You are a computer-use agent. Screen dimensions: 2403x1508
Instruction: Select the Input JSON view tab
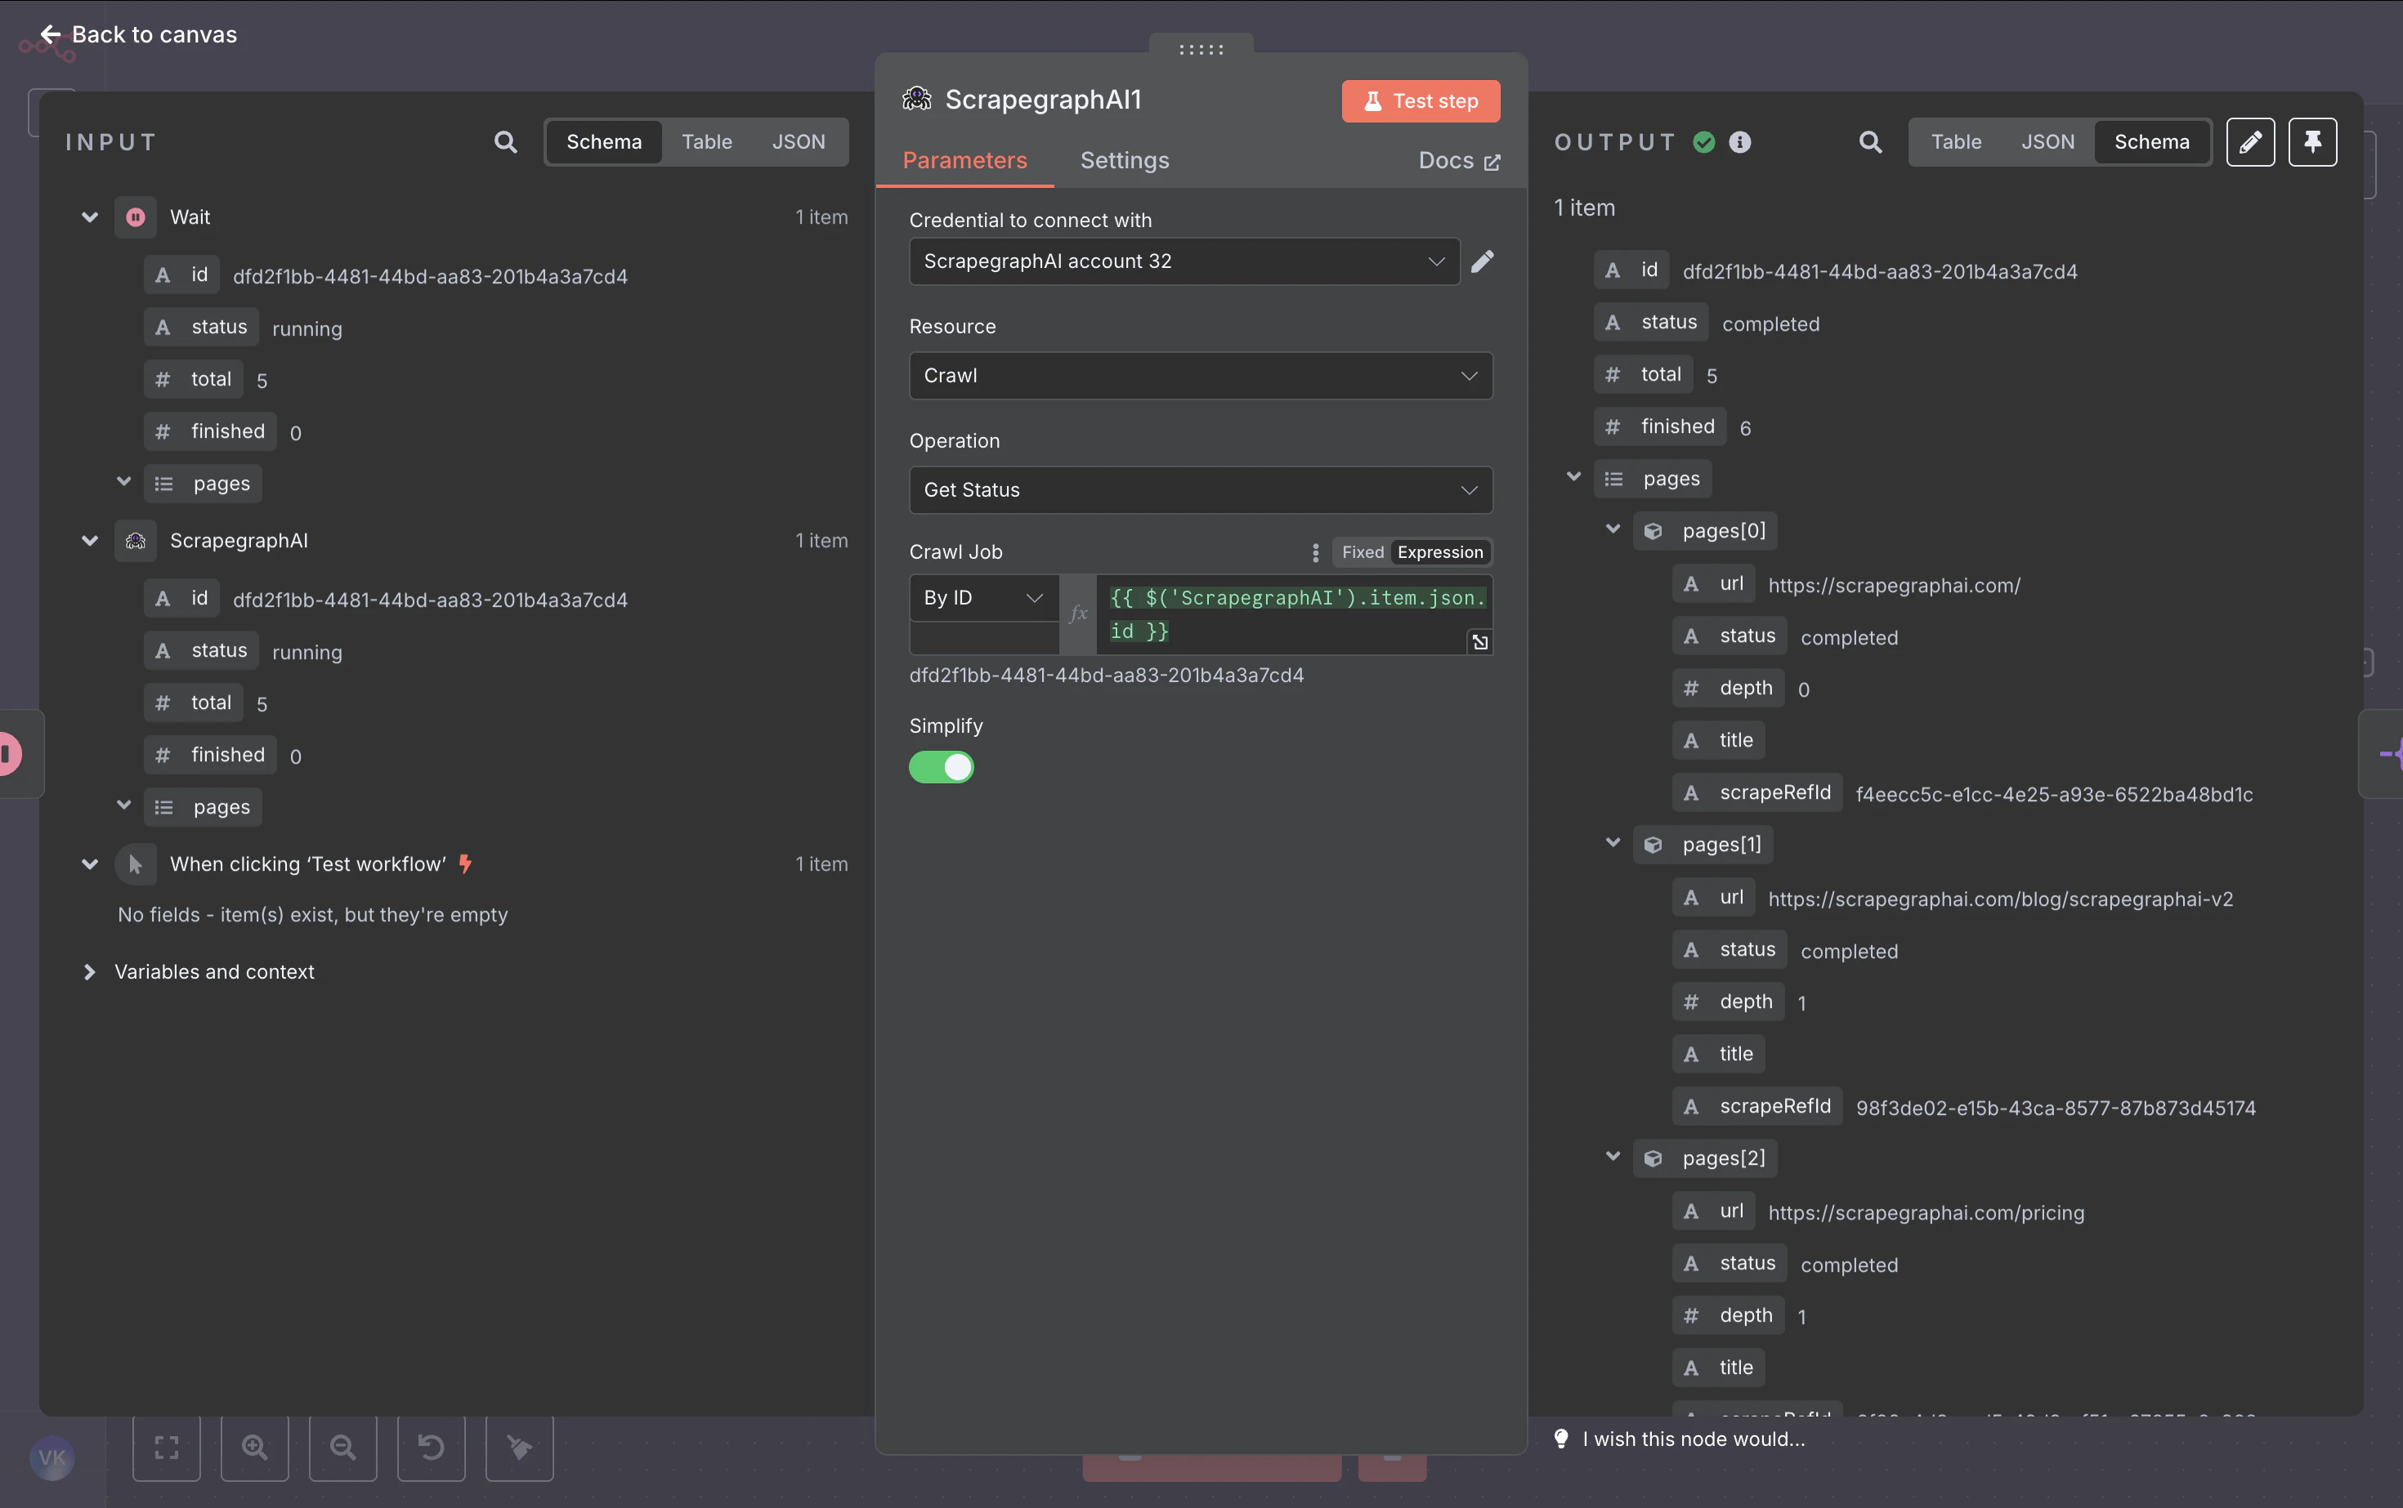[799, 141]
